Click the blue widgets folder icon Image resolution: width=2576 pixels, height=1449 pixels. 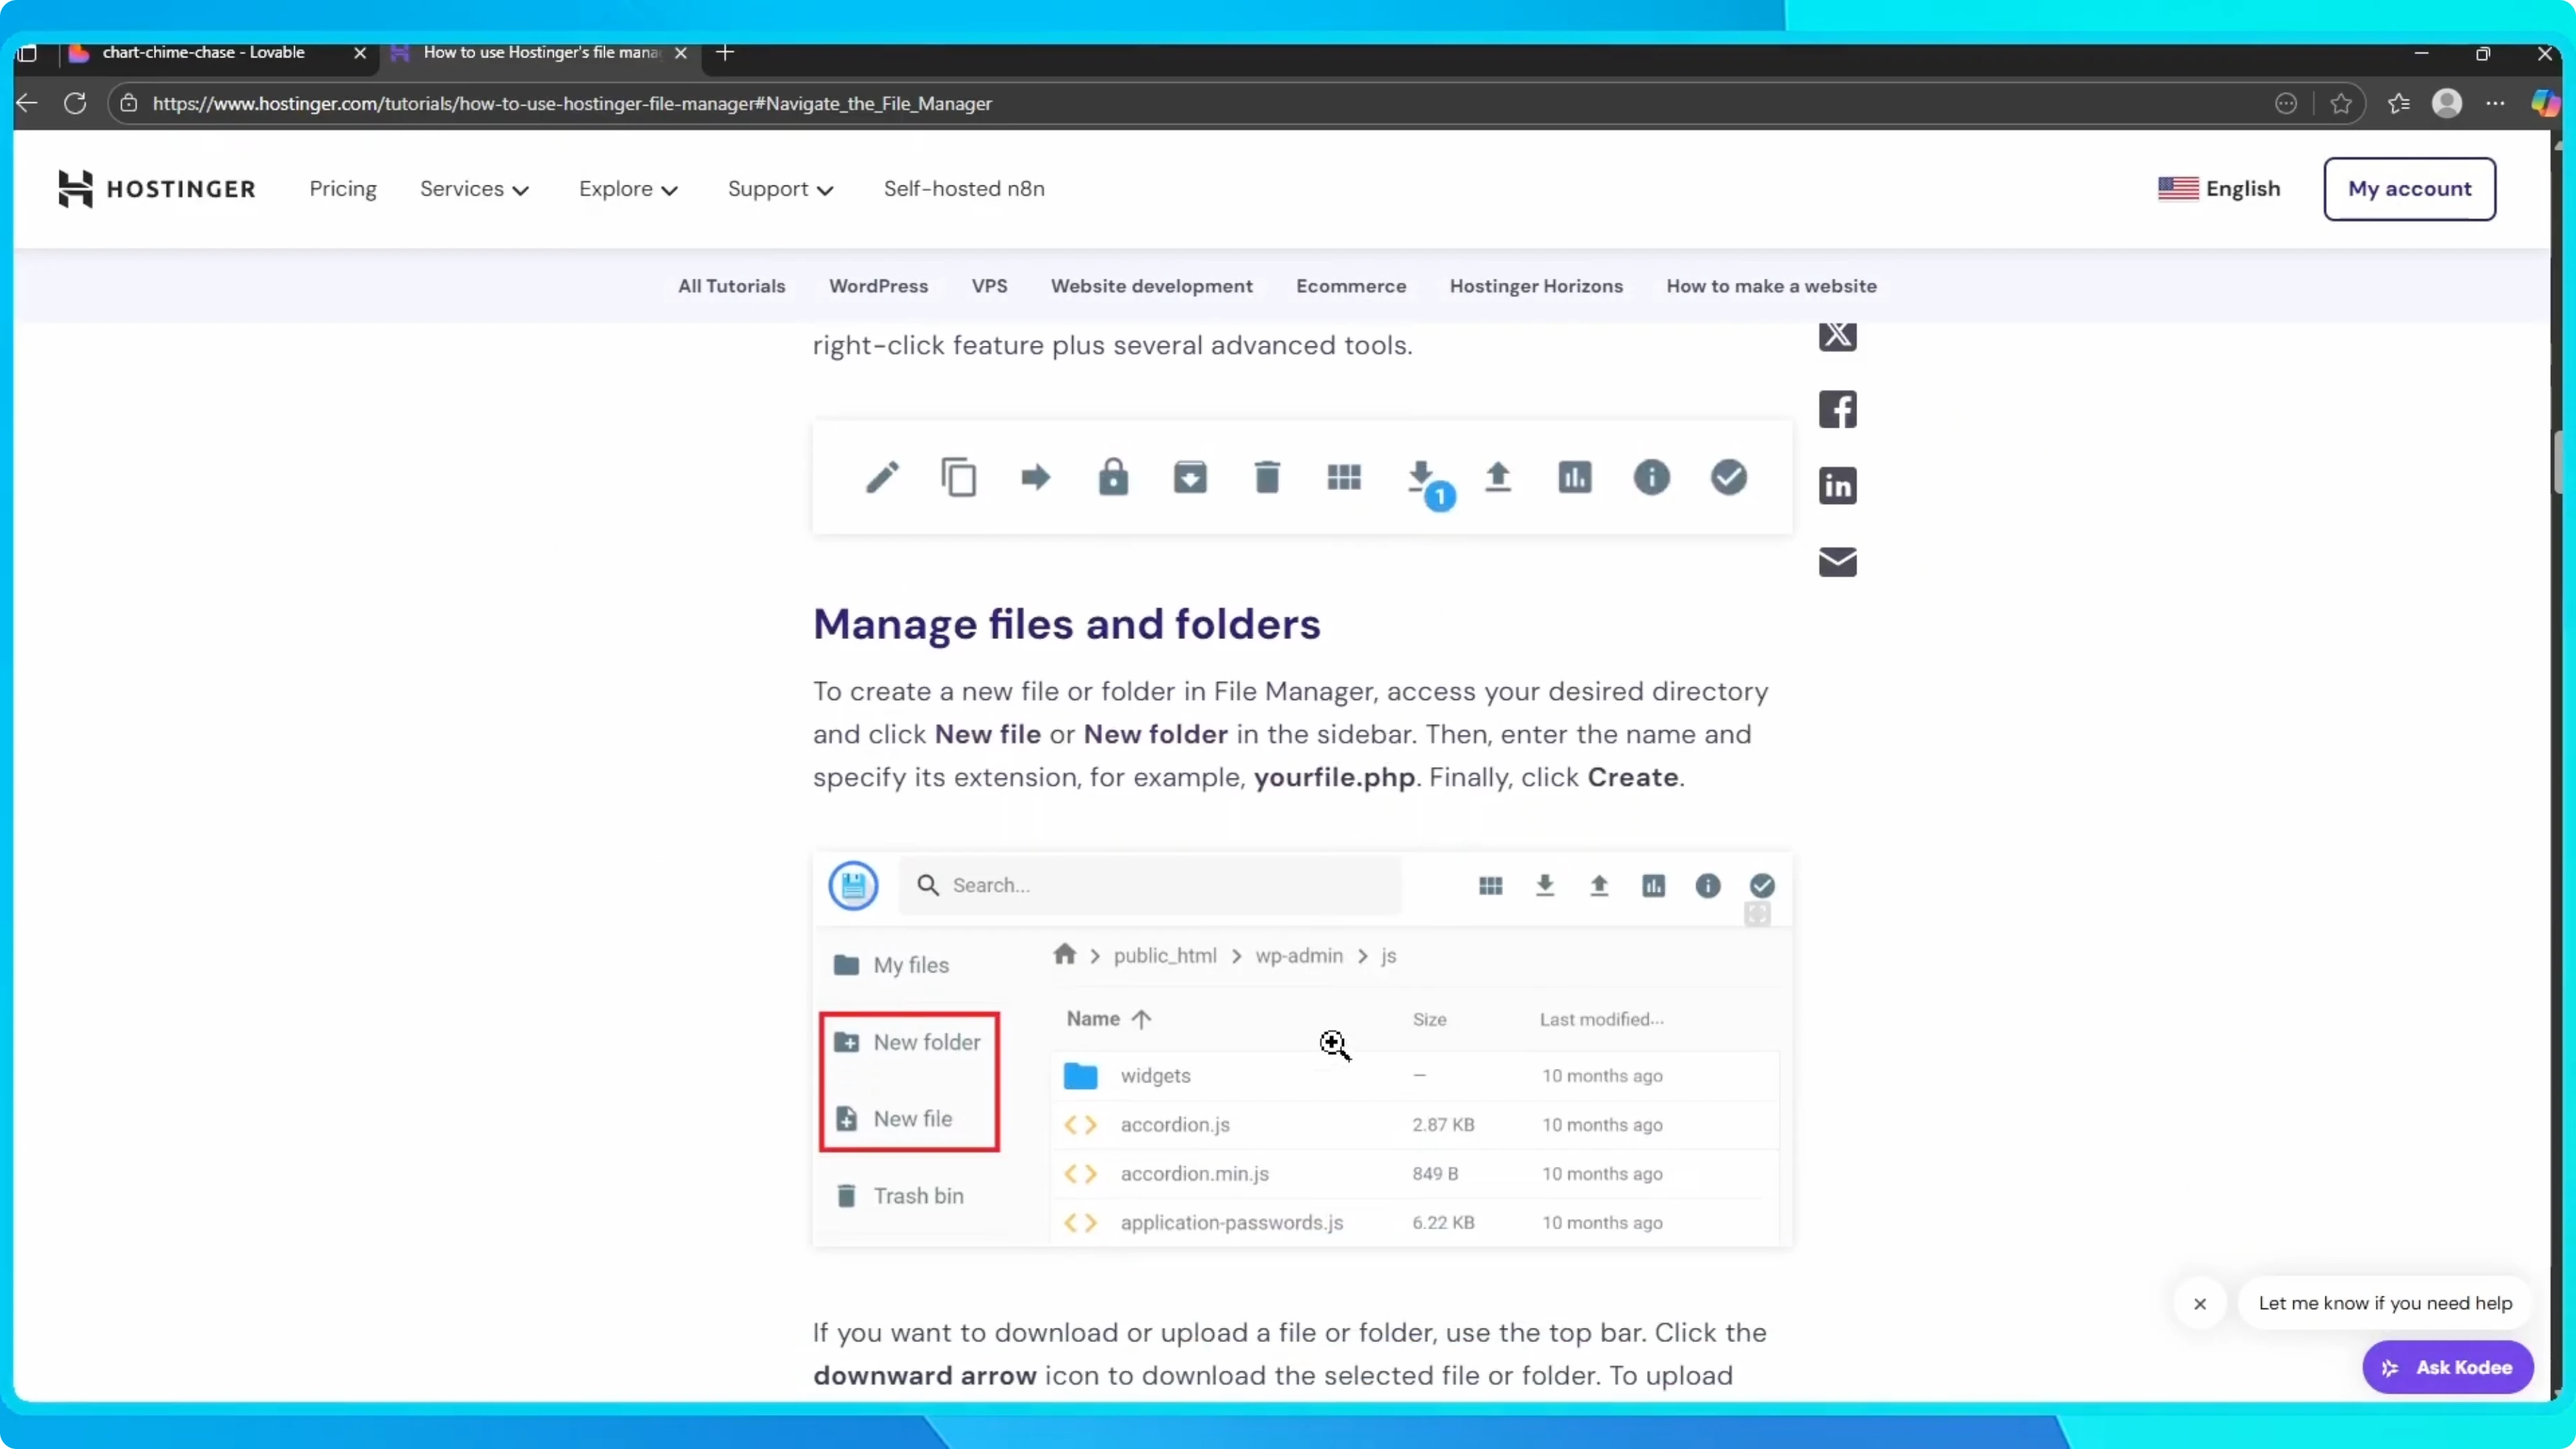[1080, 1076]
